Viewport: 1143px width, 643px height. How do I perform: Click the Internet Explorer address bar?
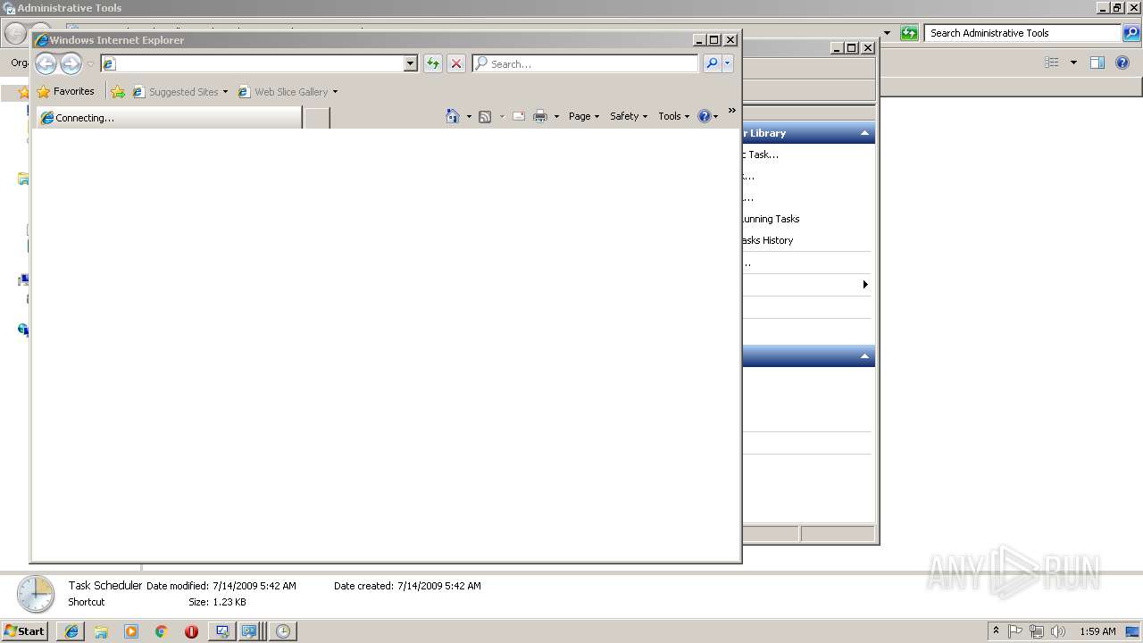(253, 63)
